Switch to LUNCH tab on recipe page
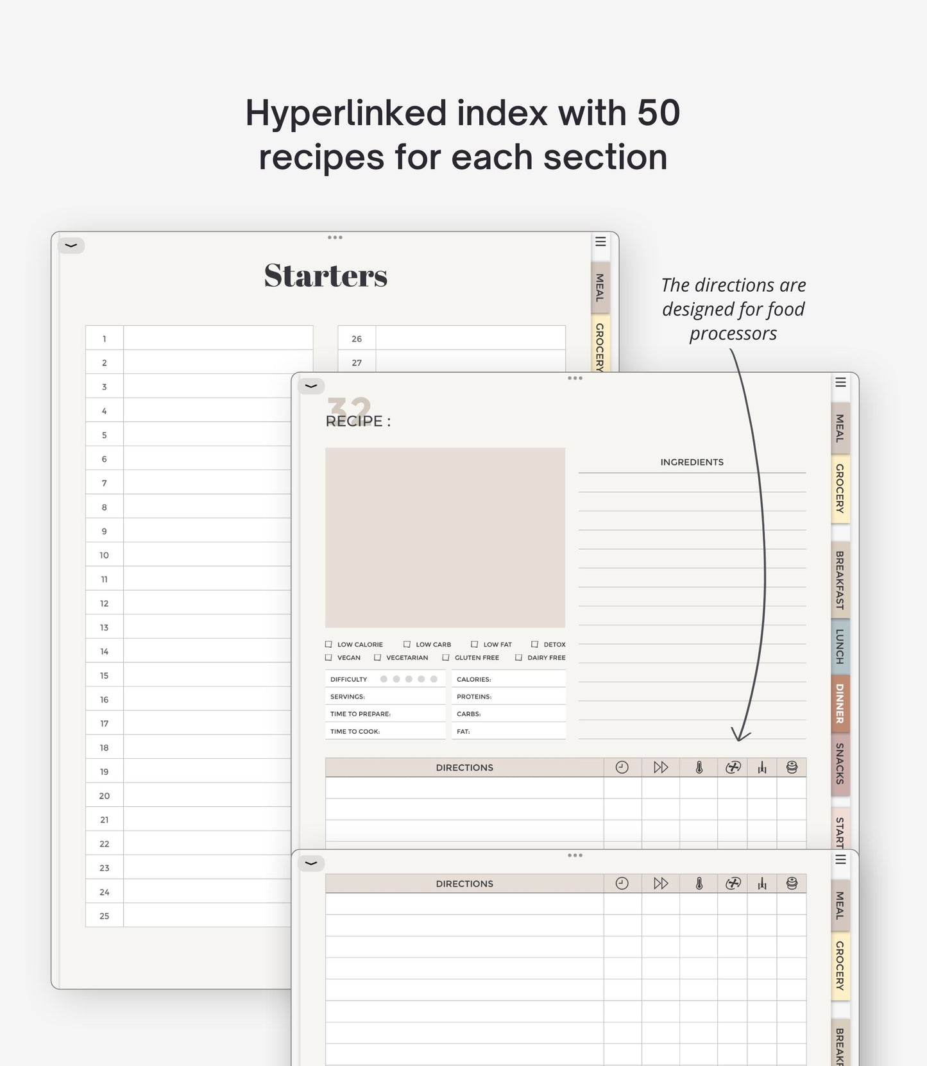The width and height of the screenshot is (927, 1066). [840, 647]
